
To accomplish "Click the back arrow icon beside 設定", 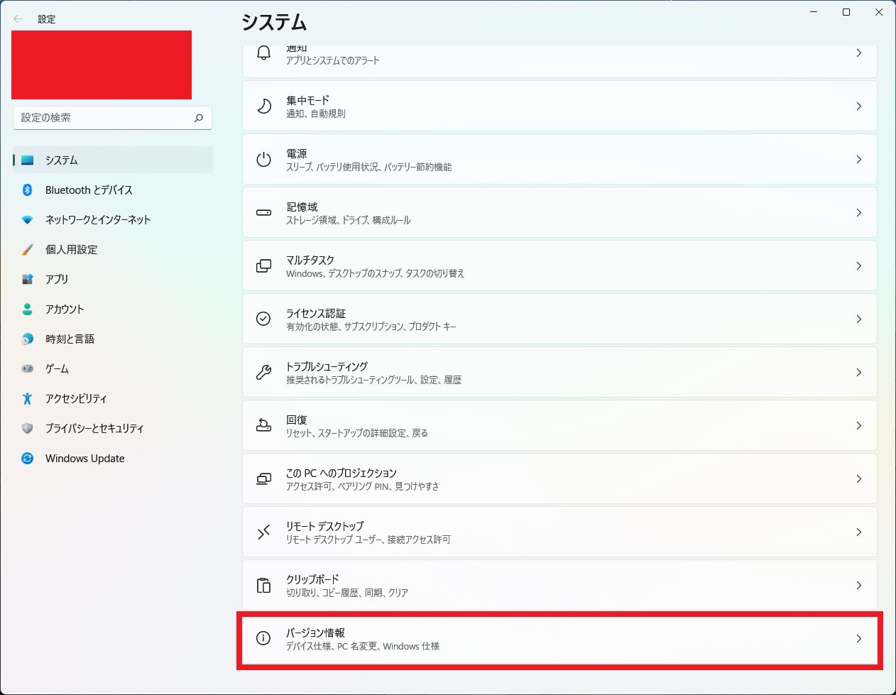I will point(18,19).
